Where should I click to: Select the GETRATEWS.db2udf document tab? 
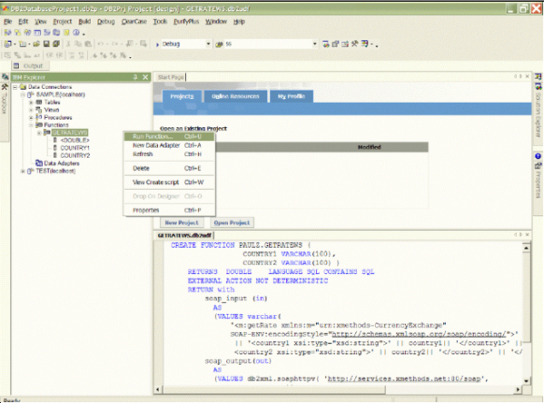pyautogui.click(x=184, y=235)
